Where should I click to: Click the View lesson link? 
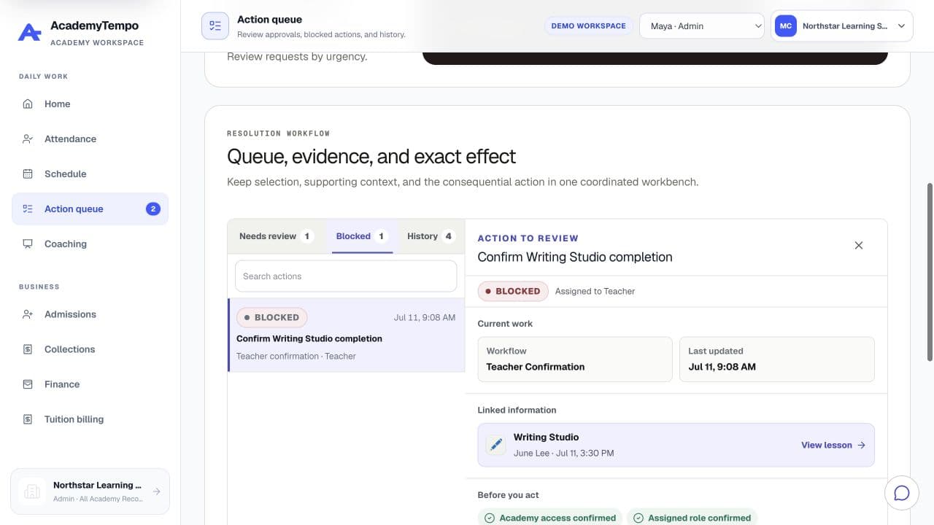pos(833,445)
